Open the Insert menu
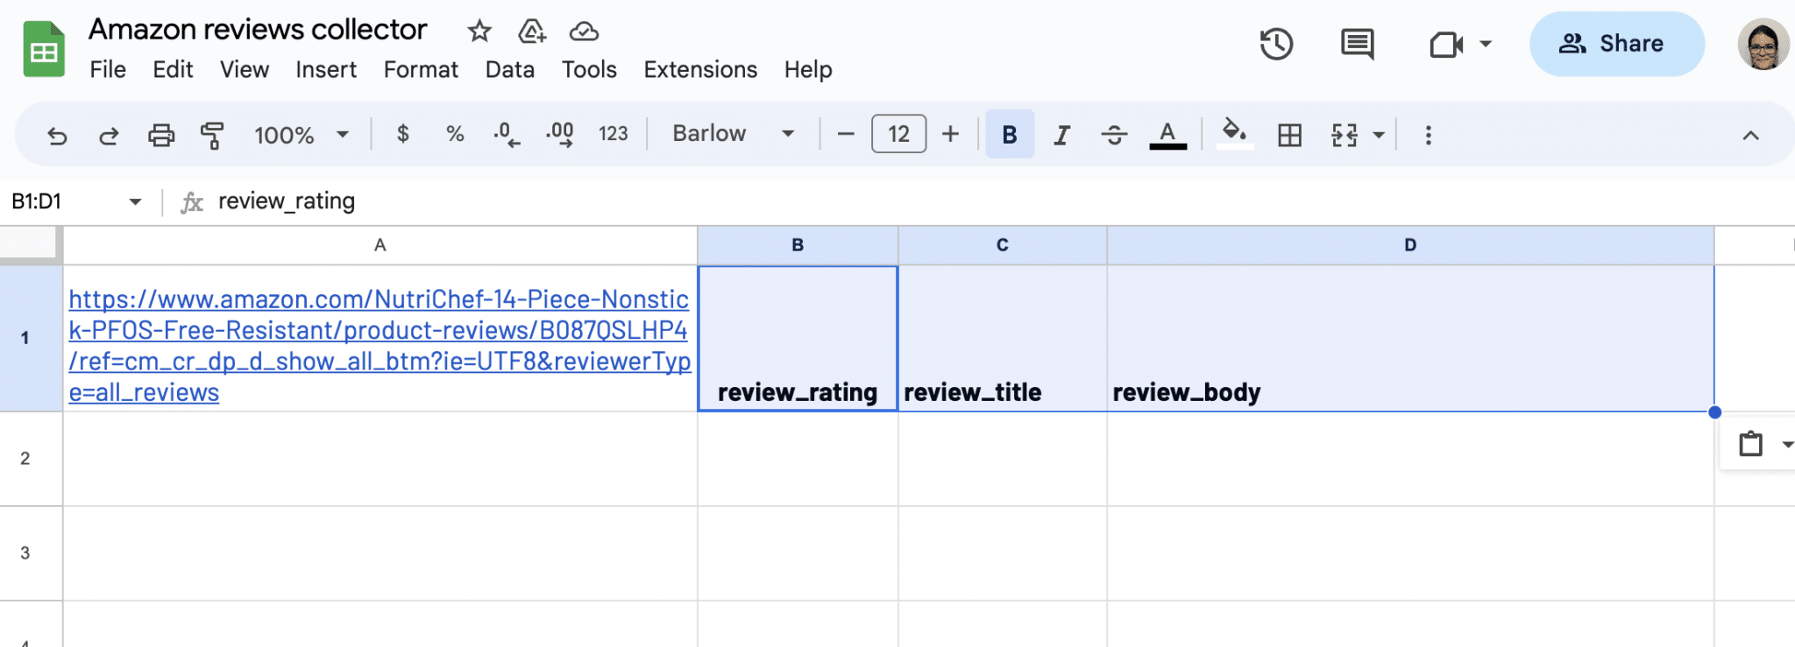Viewport: 1795px width, 647px height. [x=326, y=69]
